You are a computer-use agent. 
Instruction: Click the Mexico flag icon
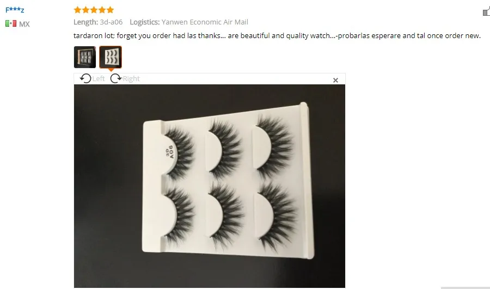[11, 23]
